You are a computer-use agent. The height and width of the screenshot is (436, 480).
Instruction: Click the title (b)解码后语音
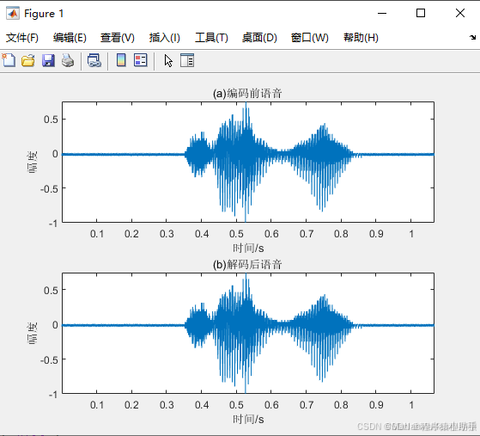click(247, 264)
